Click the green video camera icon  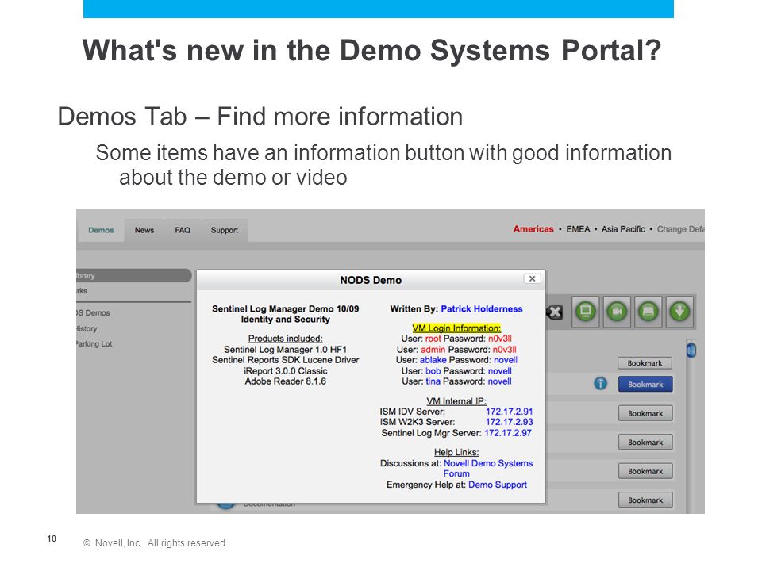[x=617, y=311]
